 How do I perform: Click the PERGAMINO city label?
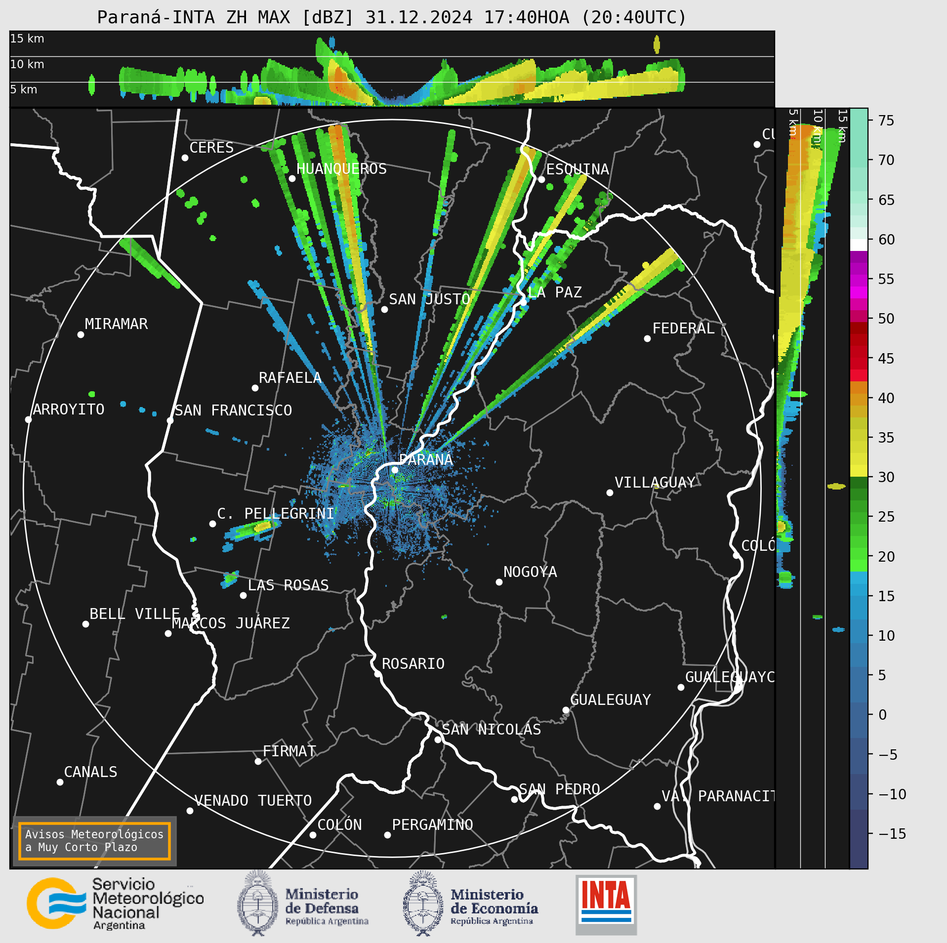click(x=432, y=824)
